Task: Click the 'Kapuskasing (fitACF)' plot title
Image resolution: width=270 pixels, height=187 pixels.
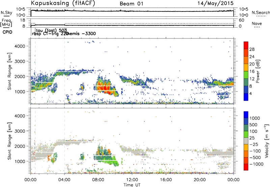Action: point(63,3)
